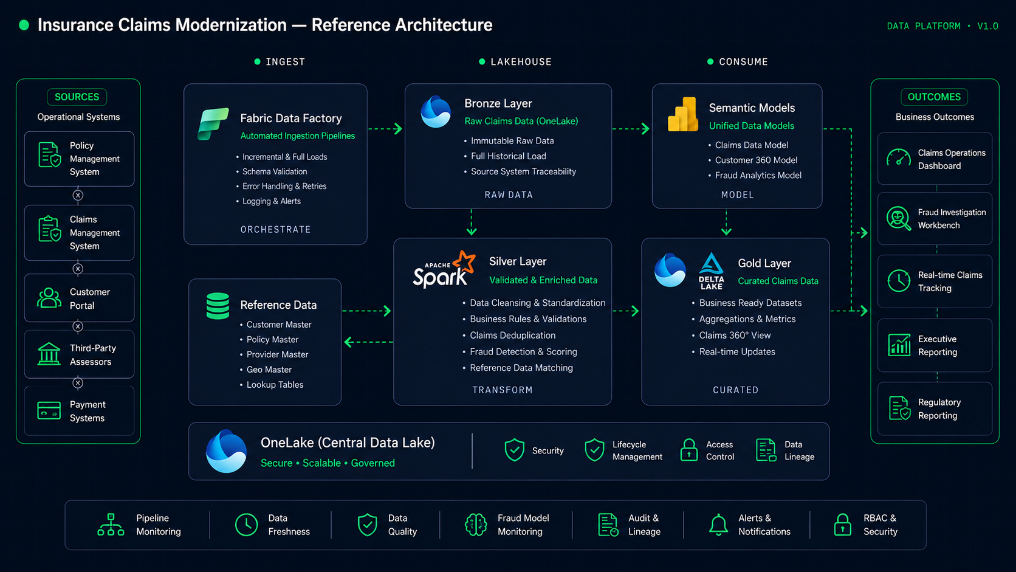Click the Access Control lock icon
The height and width of the screenshot is (572, 1016).
click(x=689, y=450)
